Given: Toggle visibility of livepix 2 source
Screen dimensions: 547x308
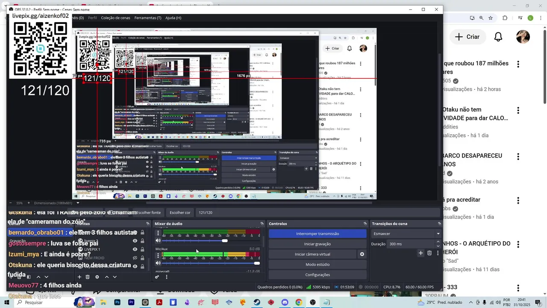Looking at the screenshot, I should [135, 241].
